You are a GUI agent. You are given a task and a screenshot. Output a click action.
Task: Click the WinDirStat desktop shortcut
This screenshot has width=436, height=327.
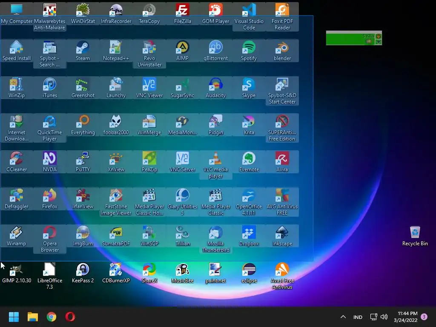click(83, 13)
